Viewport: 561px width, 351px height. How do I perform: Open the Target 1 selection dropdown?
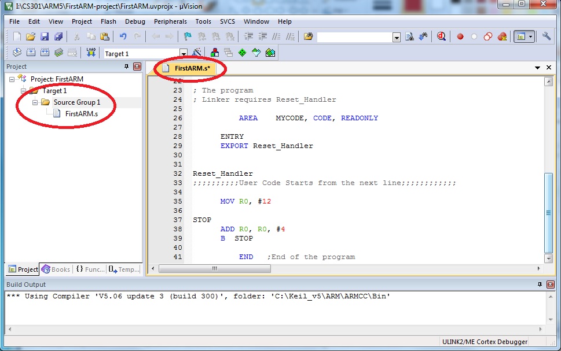(183, 54)
